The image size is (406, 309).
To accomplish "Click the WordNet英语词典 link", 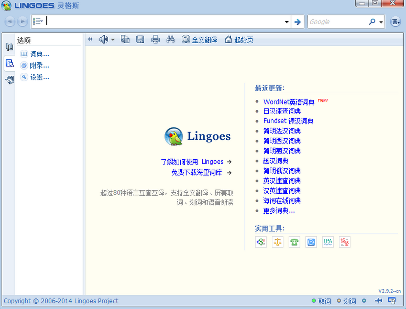I will click(289, 102).
